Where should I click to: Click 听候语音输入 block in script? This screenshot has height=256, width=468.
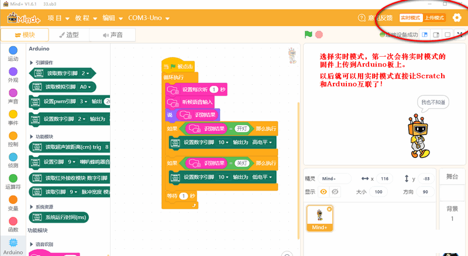point(190,102)
